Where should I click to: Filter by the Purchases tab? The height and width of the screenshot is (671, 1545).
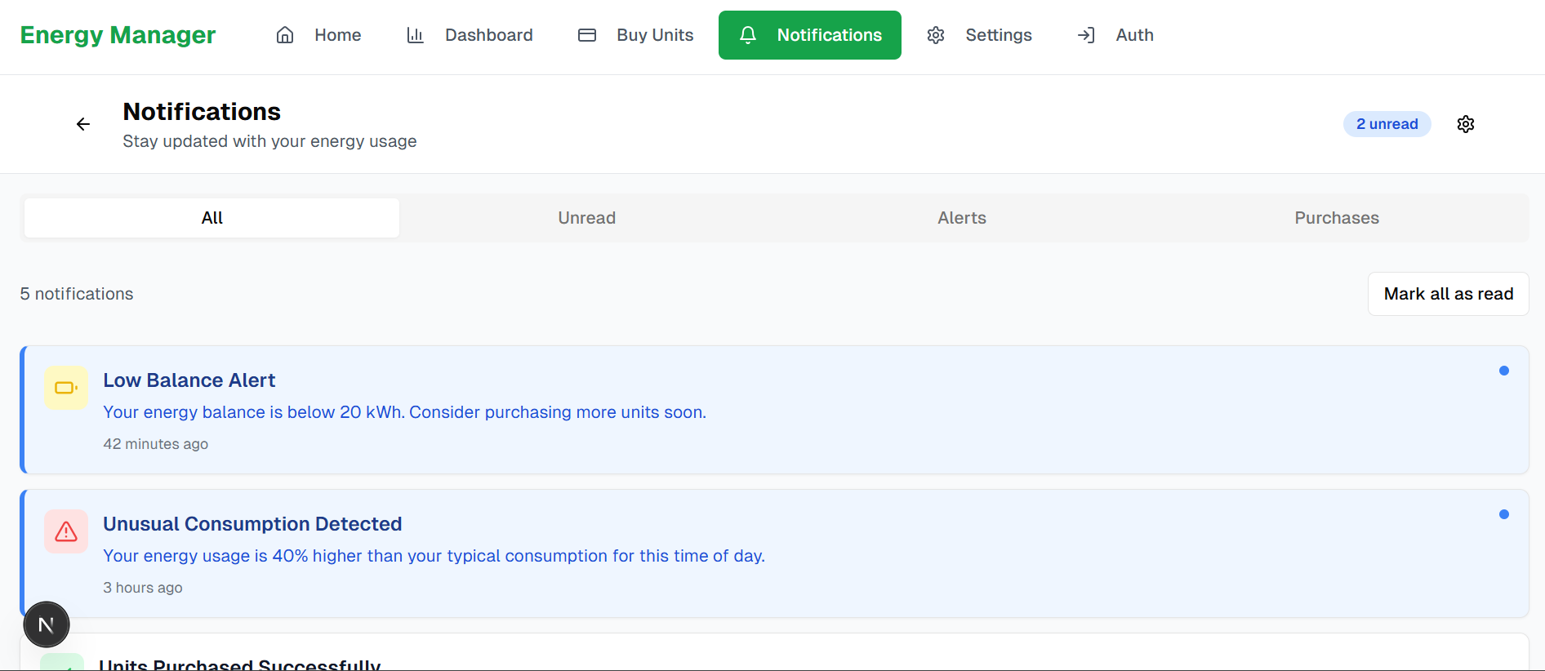[1336, 218]
